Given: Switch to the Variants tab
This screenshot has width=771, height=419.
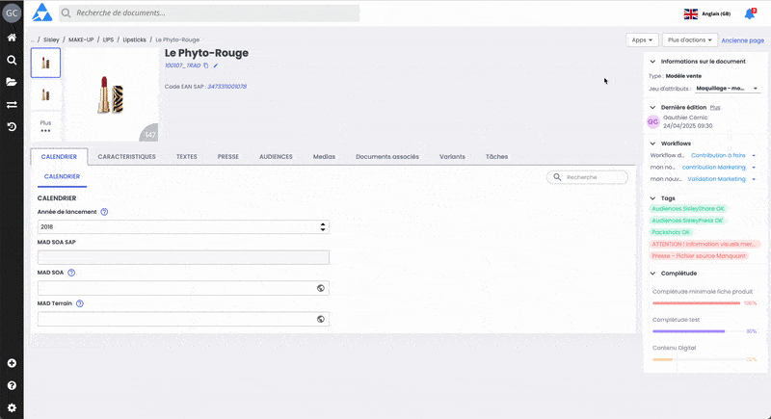Looking at the screenshot, I should [452, 157].
